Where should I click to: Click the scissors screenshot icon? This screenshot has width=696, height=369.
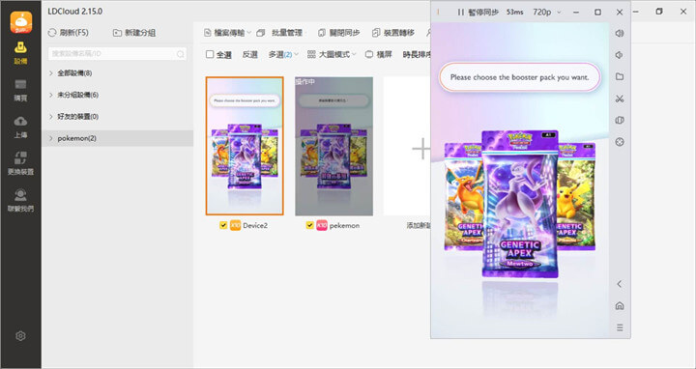pyautogui.click(x=620, y=99)
